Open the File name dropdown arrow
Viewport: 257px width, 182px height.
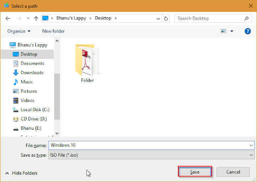(x=251, y=145)
